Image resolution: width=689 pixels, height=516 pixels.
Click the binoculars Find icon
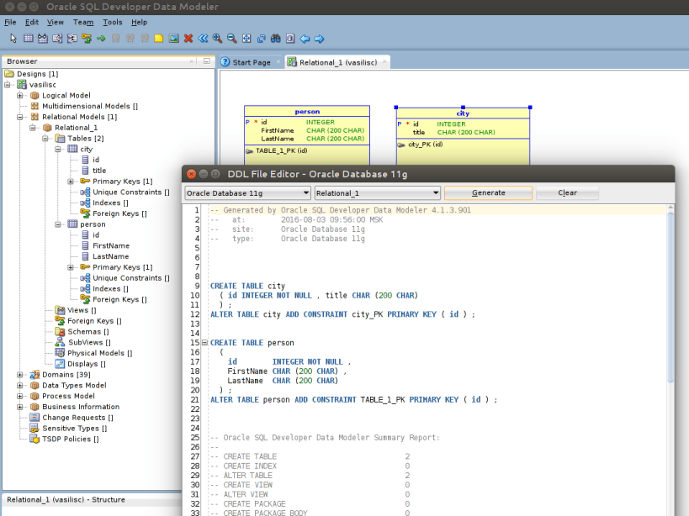(275, 39)
